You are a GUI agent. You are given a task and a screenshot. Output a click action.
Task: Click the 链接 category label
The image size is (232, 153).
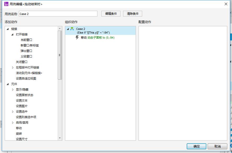[14, 29]
